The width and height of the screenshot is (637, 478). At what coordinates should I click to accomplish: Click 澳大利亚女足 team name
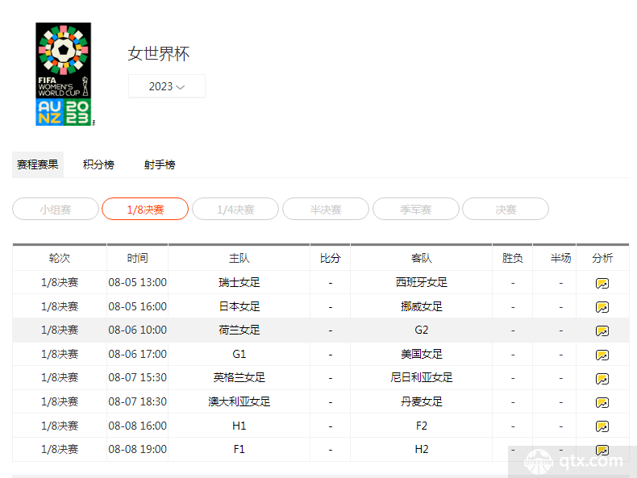(239, 401)
